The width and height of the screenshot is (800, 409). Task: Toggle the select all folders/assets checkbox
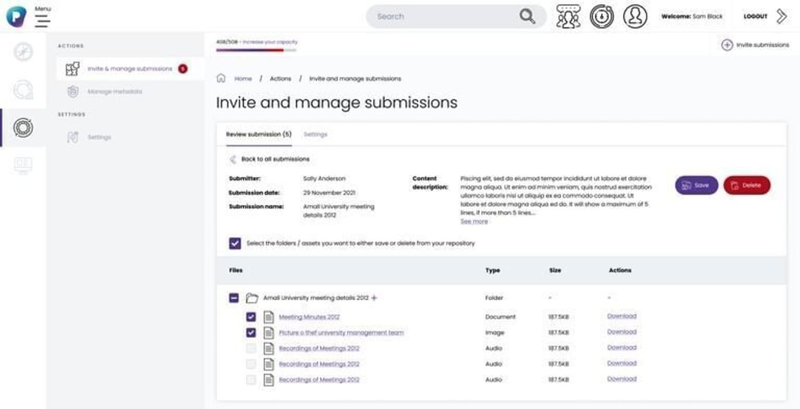tap(235, 243)
